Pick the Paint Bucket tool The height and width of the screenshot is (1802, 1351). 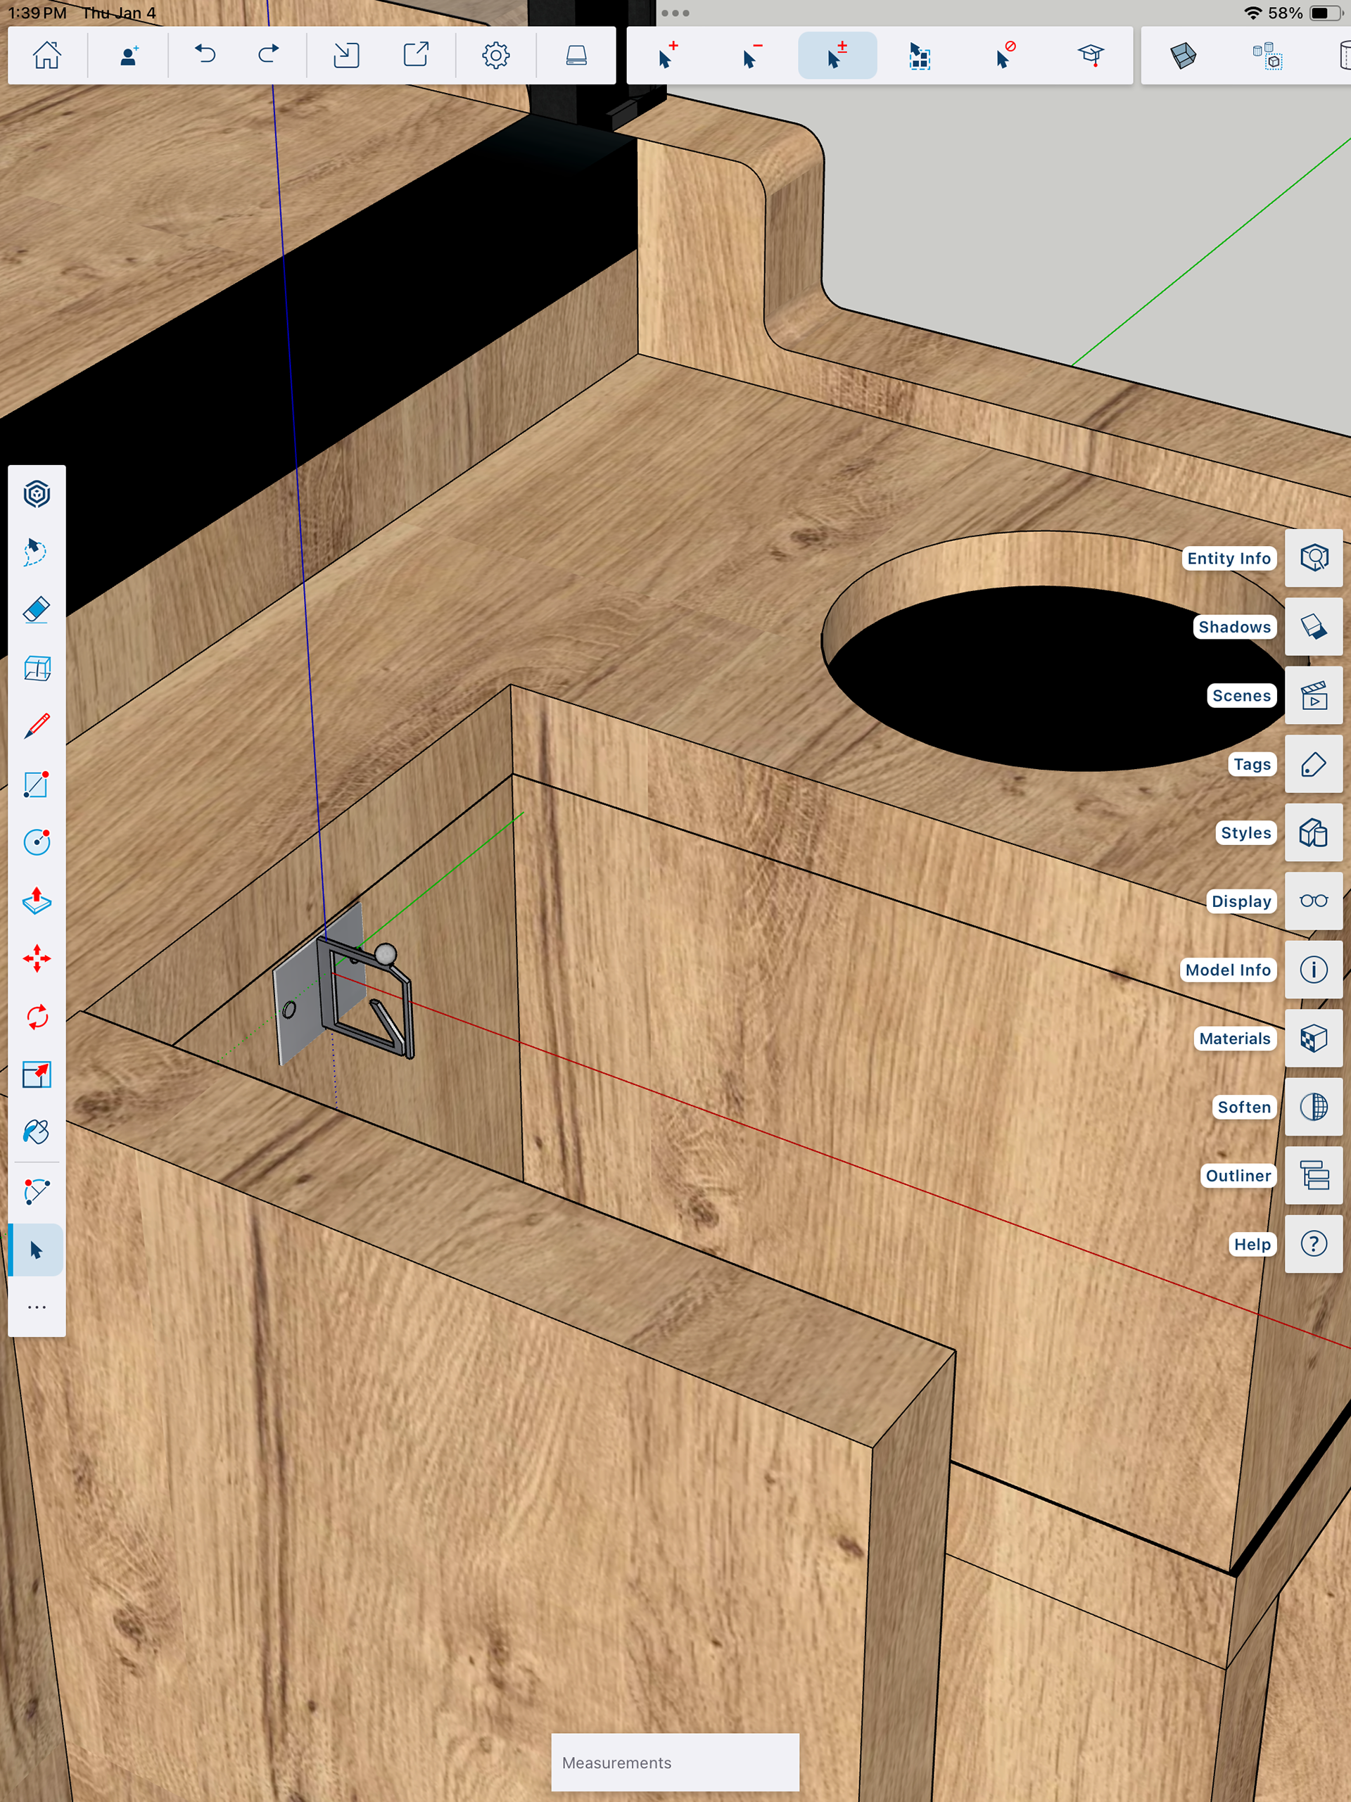pyautogui.click(x=37, y=1132)
